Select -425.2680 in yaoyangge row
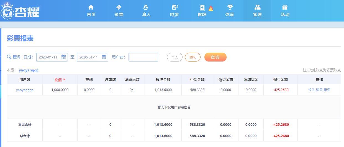 tap(281, 90)
